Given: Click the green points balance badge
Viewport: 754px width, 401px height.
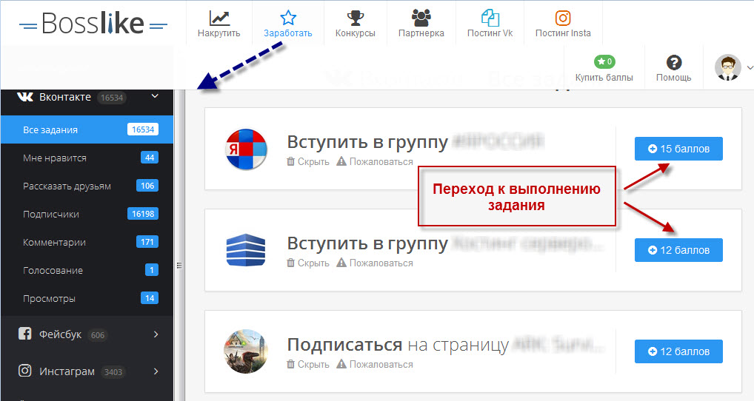Looking at the screenshot, I should [604, 61].
